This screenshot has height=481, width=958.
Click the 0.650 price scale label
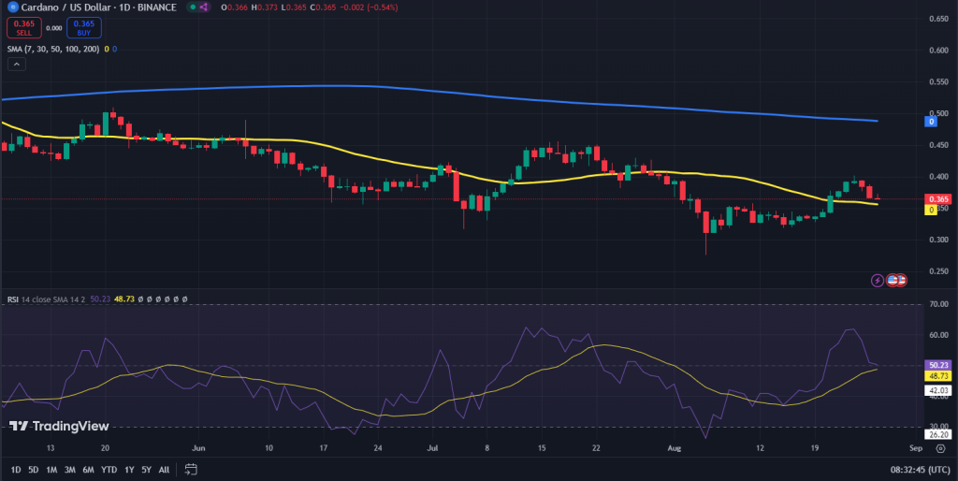tap(938, 19)
